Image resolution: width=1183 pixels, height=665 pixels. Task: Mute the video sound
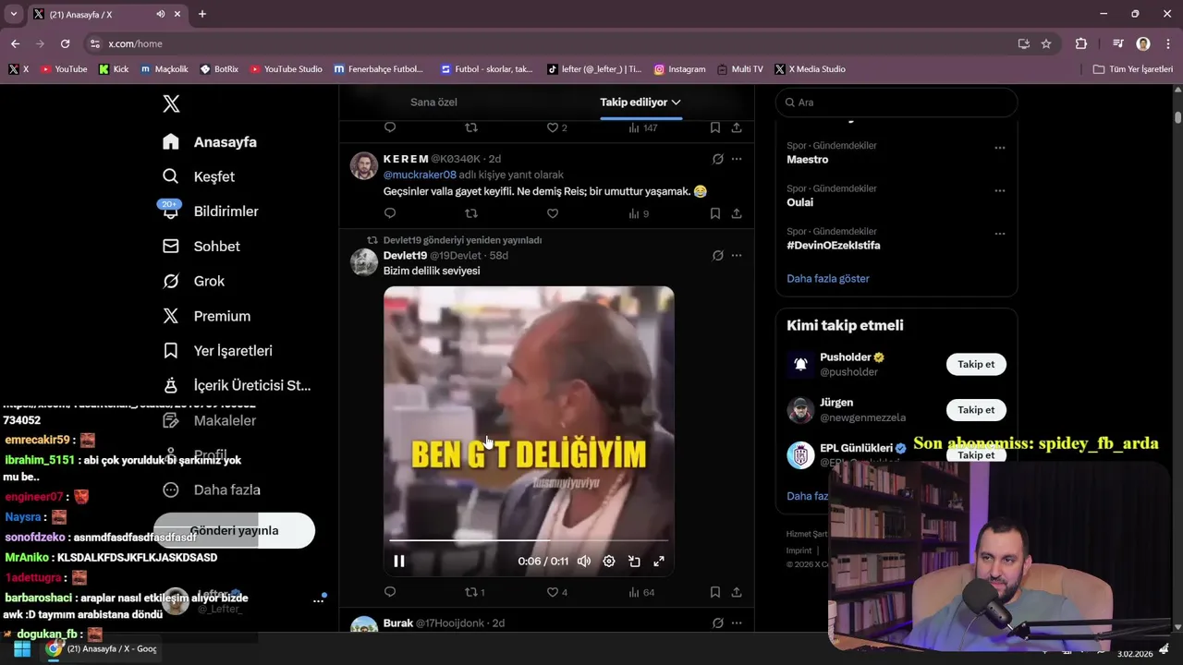point(584,561)
